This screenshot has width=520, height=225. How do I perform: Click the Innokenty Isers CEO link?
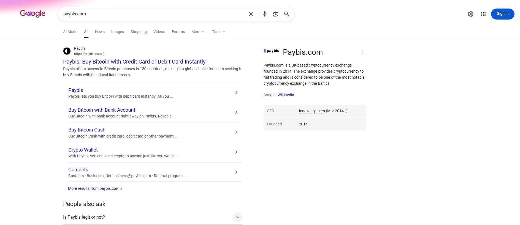[312, 111]
